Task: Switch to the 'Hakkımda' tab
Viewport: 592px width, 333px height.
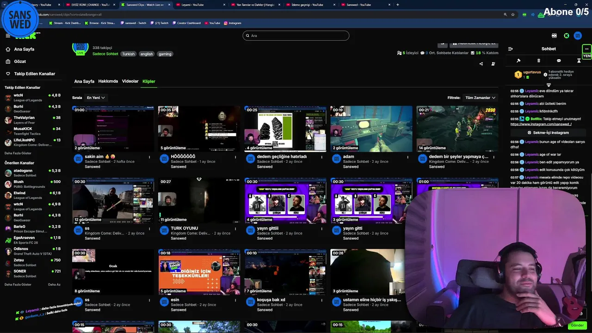Action: point(108,81)
